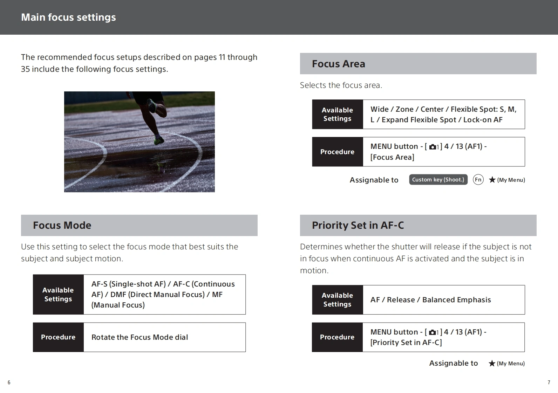Click the '[Priority Set in AF-C]' menu text
Viewport: 558px width, 393px height.
click(x=406, y=343)
